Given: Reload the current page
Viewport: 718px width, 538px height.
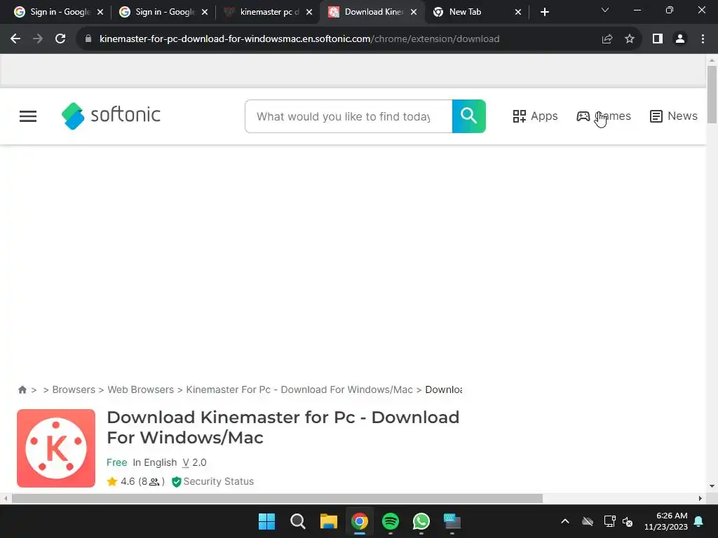Looking at the screenshot, I should click(60, 39).
